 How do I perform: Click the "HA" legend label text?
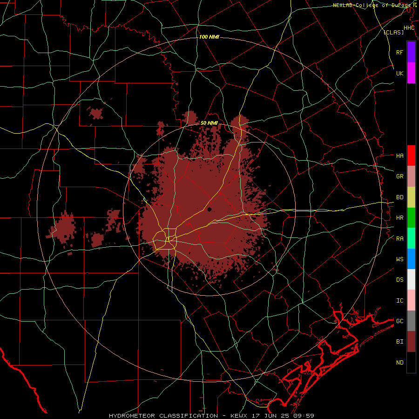click(399, 155)
